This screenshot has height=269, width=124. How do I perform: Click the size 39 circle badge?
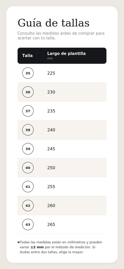click(x=28, y=149)
